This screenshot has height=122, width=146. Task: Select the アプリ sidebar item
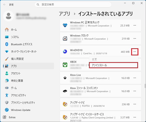pyautogui.click(x=28, y=66)
